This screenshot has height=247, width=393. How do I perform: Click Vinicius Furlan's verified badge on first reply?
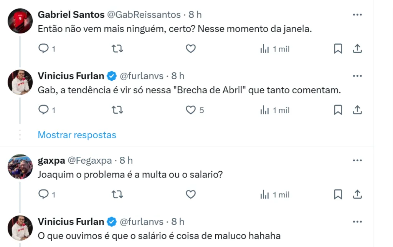click(x=112, y=76)
